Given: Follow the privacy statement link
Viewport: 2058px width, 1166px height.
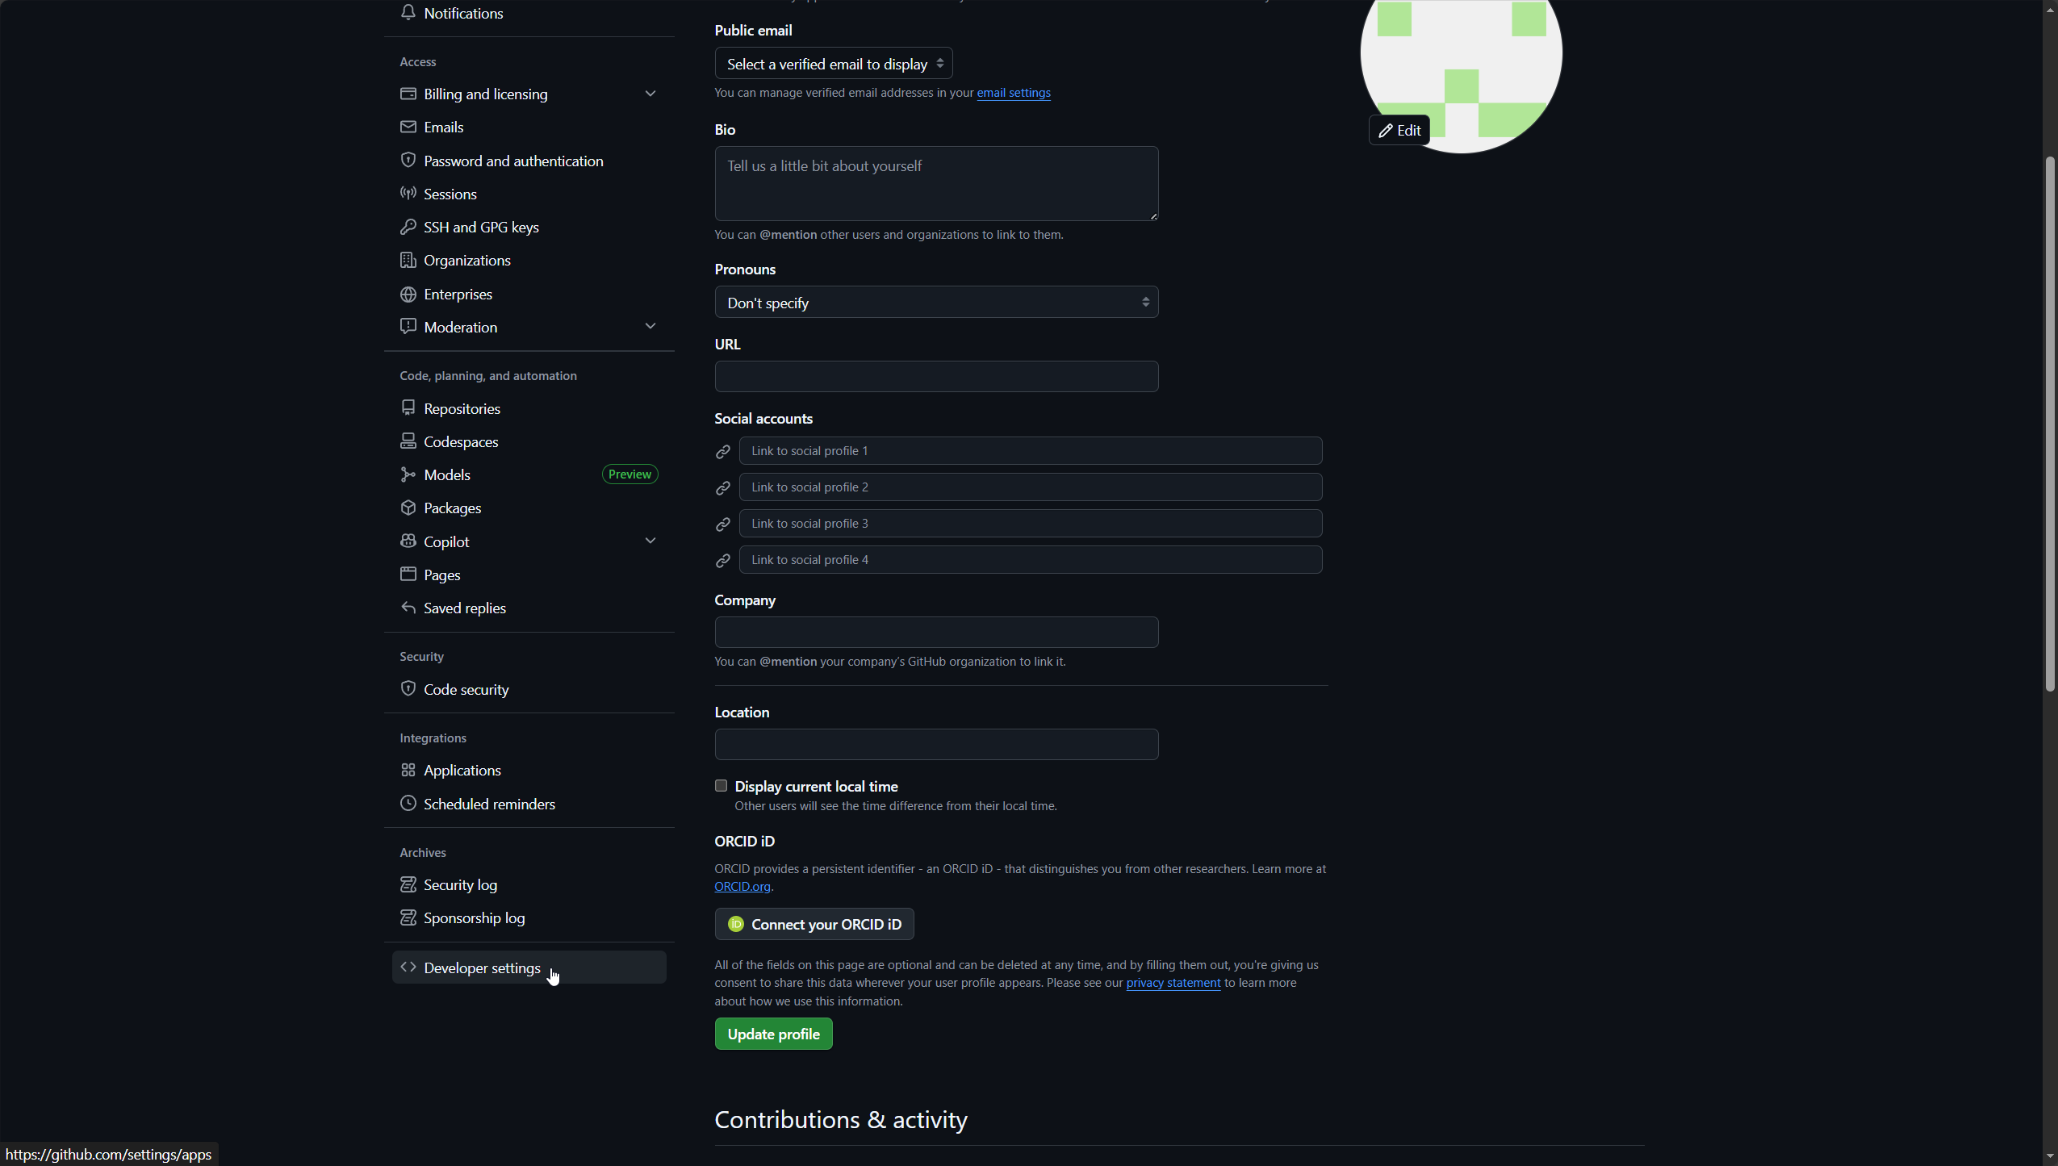Looking at the screenshot, I should click(x=1173, y=983).
